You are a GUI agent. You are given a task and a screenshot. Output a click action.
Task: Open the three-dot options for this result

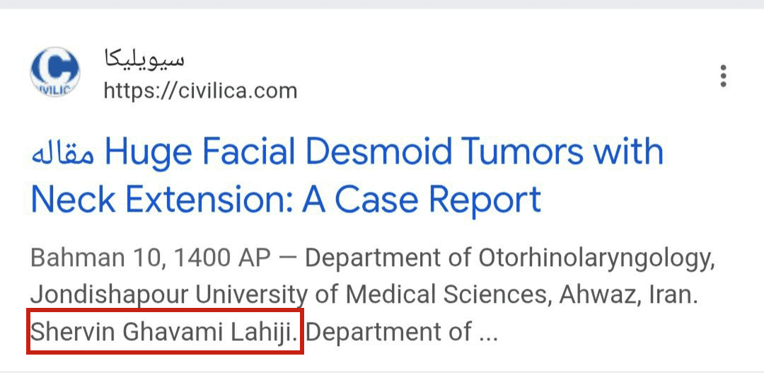tap(722, 76)
